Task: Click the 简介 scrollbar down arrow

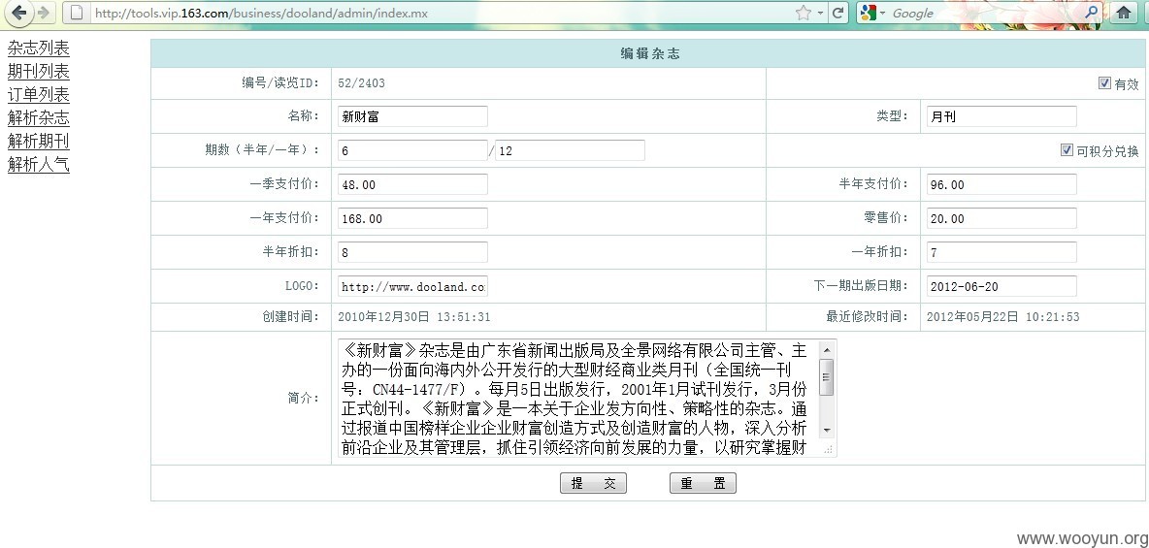Action: [x=827, y=431]
